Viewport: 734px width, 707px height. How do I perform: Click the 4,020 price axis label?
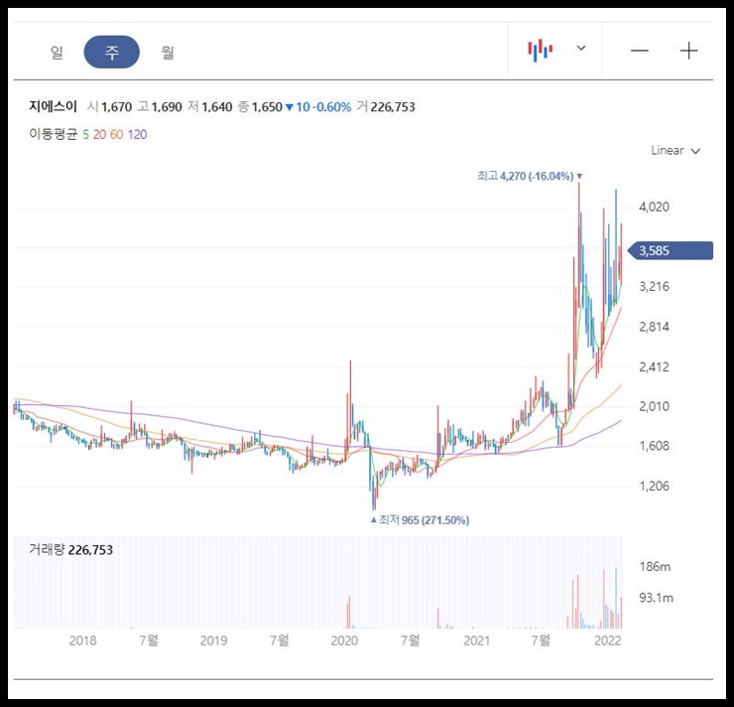tap(654, 207)
